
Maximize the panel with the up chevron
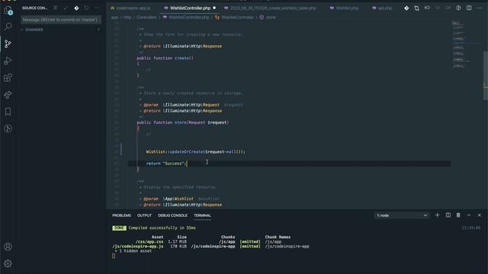point(469,215)
